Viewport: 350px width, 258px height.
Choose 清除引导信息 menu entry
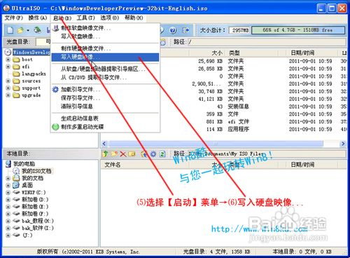point(105,107)
